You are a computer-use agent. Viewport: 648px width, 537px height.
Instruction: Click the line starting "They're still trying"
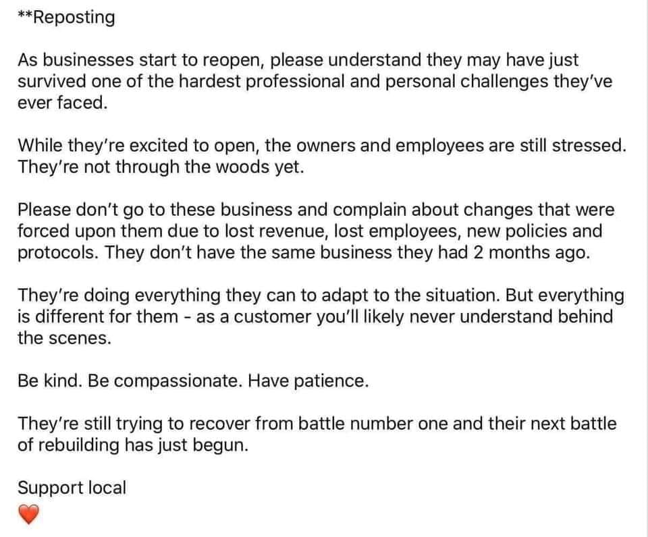(317, 424)
